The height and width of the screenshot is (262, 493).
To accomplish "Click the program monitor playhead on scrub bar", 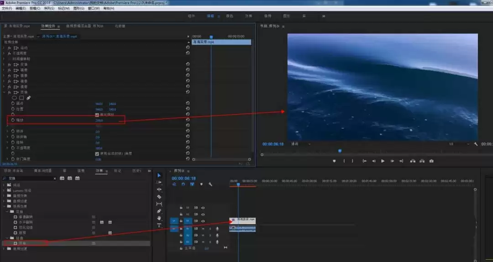I will (x=340, y=151).
